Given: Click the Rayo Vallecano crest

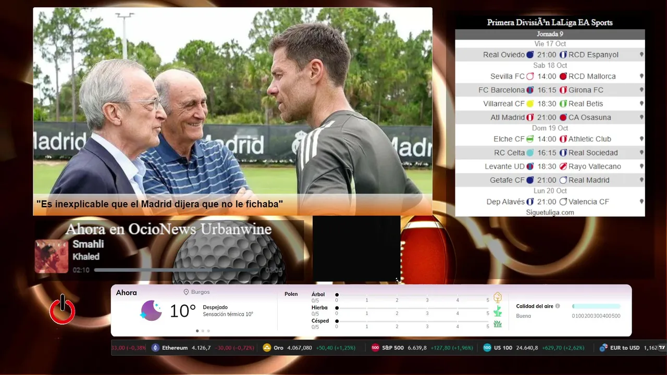Looking at the screenshot, I should (563, 167).
